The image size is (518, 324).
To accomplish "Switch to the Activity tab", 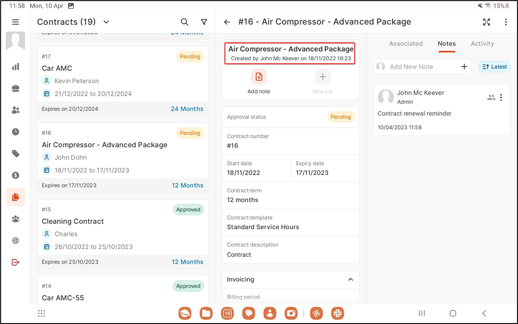I will [482, 44].
